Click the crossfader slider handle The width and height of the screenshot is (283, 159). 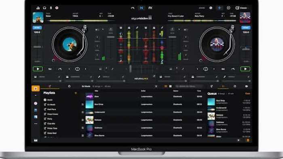tap(131, 69)
